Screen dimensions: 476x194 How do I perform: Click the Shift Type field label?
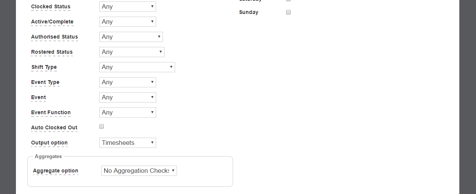click(44, 67)
